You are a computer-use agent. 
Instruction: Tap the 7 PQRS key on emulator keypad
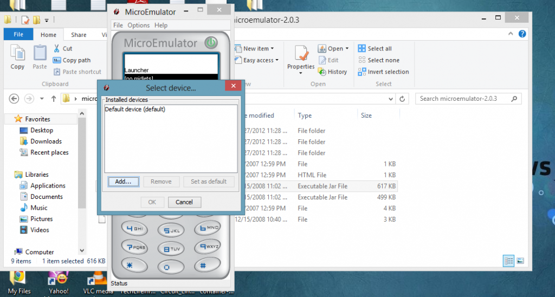134,248
